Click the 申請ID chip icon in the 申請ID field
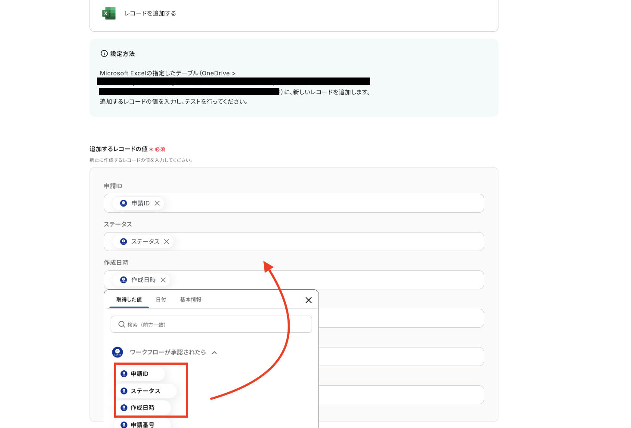The width and height of the screenshot is (631, 428). pos(124,203)
